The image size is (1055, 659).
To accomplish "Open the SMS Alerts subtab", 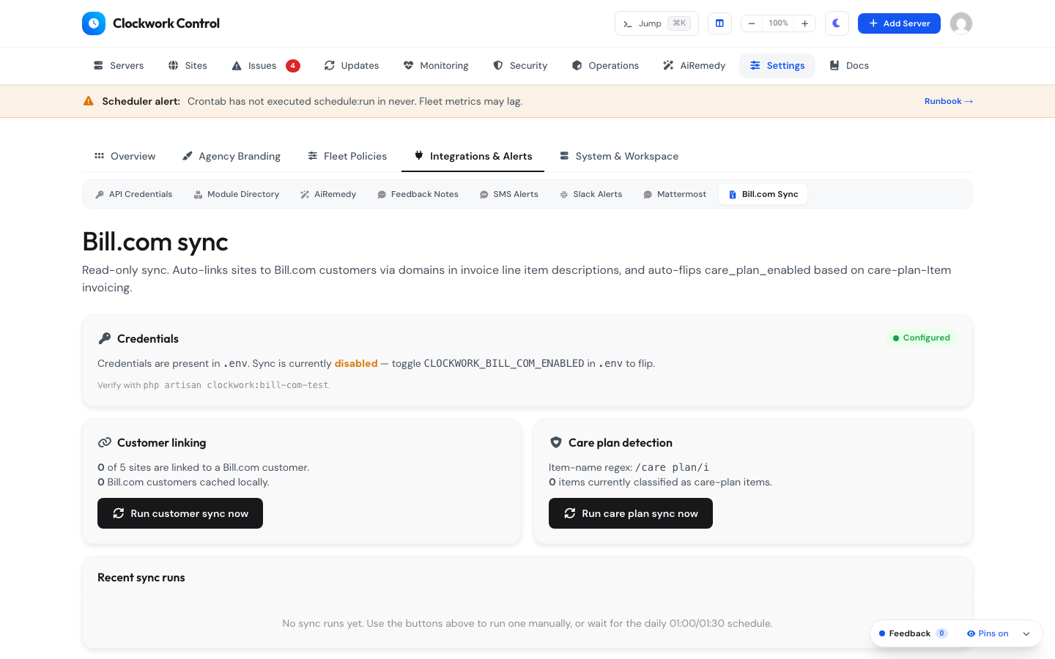I will pyautogui.click(x=509, y=194).
